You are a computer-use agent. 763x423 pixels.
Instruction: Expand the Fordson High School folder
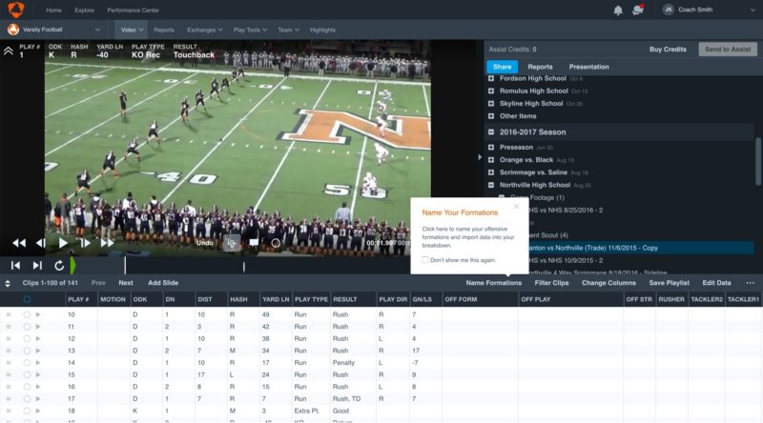point(491,78)
